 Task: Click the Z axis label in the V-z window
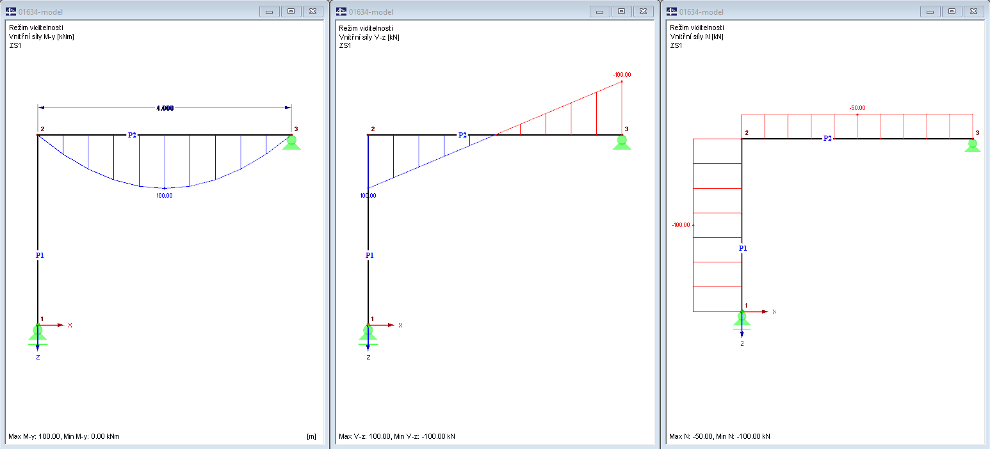coord(368,358)
